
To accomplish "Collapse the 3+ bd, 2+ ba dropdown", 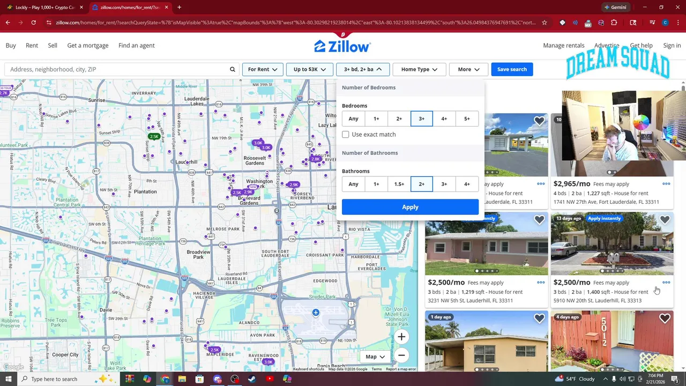I will tap(363, 69).
